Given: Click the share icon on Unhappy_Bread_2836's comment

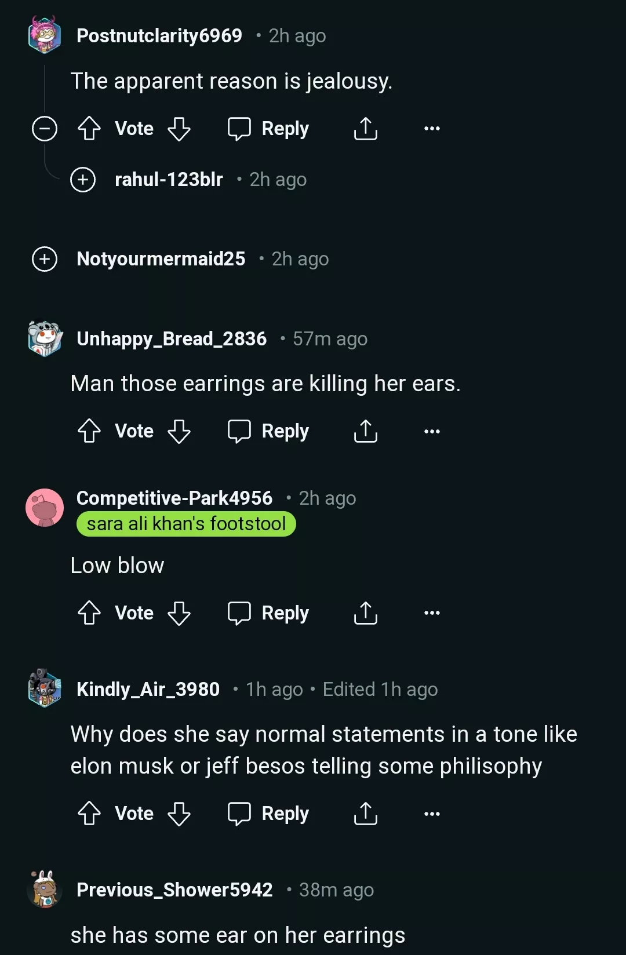Looking at the screenshot, I should (x=365, y=431).
